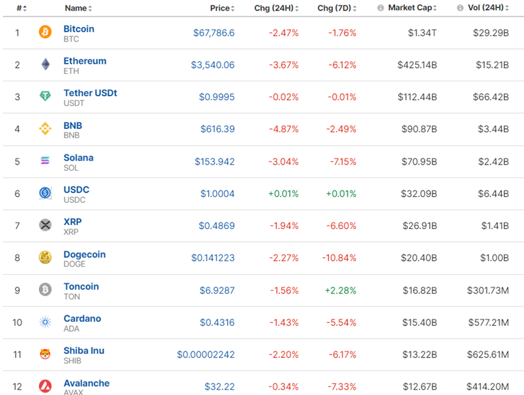The width and height of the screenshot is (524, 395).
Task: Open the Toncoin name link
Action: pos(81,286)
